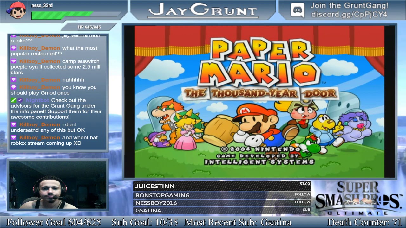Viewport: 406px width, 228px height.
Task: Click badge beside 'and whent hat roblox' message
Action: pos(13,137)
